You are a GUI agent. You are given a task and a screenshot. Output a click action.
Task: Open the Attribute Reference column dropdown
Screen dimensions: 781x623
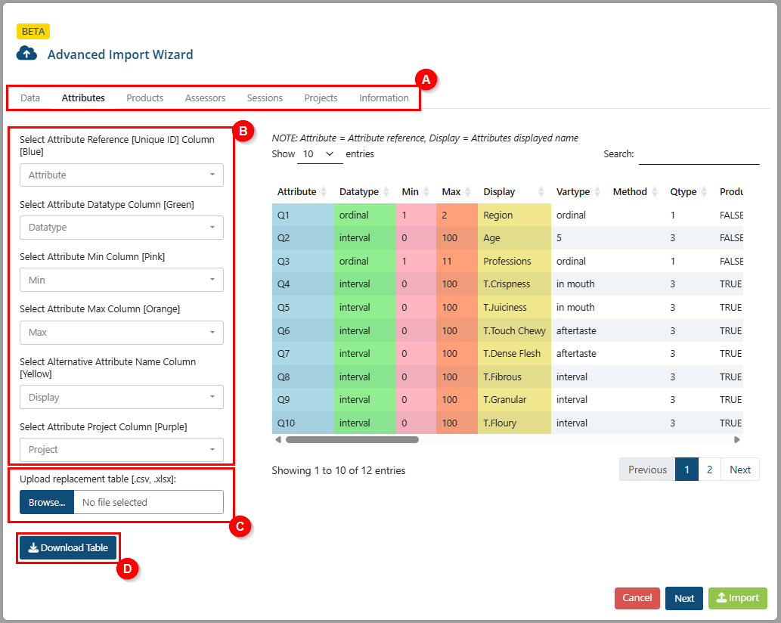[x=122, y=175]
